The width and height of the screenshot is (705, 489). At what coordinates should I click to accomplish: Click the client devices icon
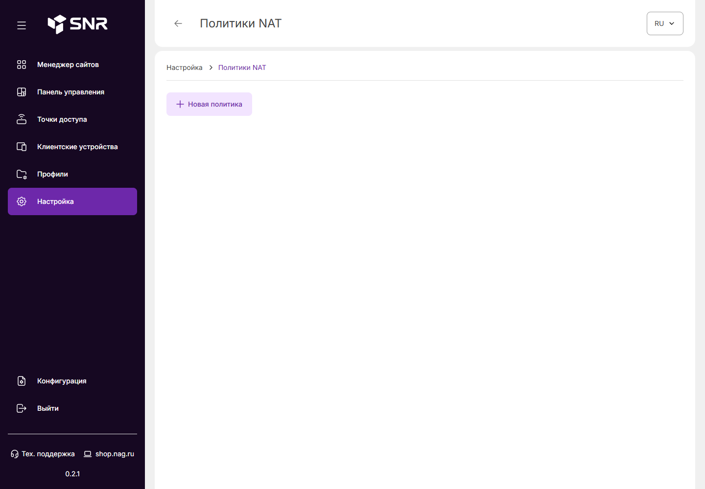(x=22, y=147)
